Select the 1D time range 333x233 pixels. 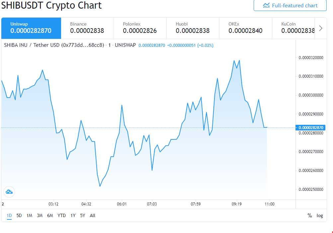point(9,216)
